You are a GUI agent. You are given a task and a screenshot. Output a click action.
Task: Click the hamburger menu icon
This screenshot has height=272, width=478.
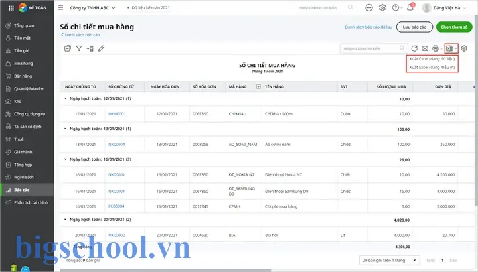(x=60, y=7)
